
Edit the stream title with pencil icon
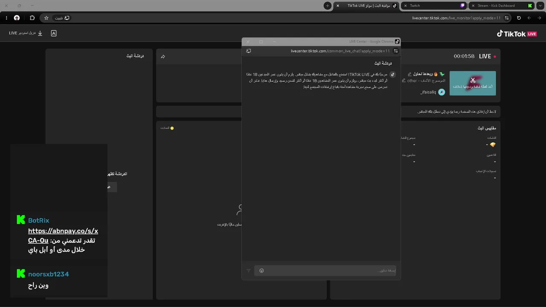click(x=409, y=74)
